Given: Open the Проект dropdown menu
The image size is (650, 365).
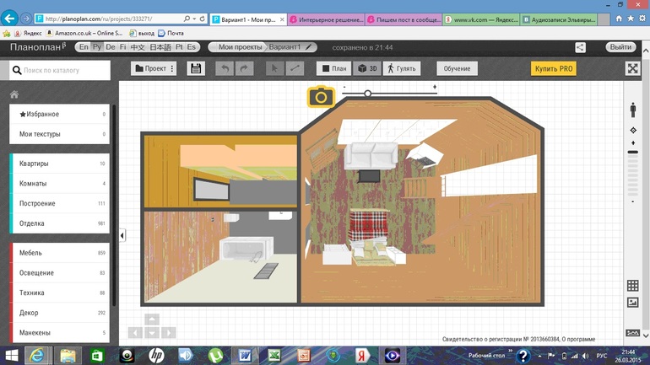Looking at the screenshot, I should pos(154,68).
